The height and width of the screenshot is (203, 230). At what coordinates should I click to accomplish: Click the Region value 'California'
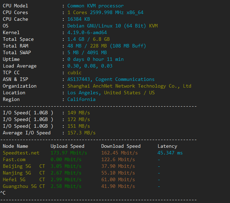pyautogui.click(x=81, y=100)
